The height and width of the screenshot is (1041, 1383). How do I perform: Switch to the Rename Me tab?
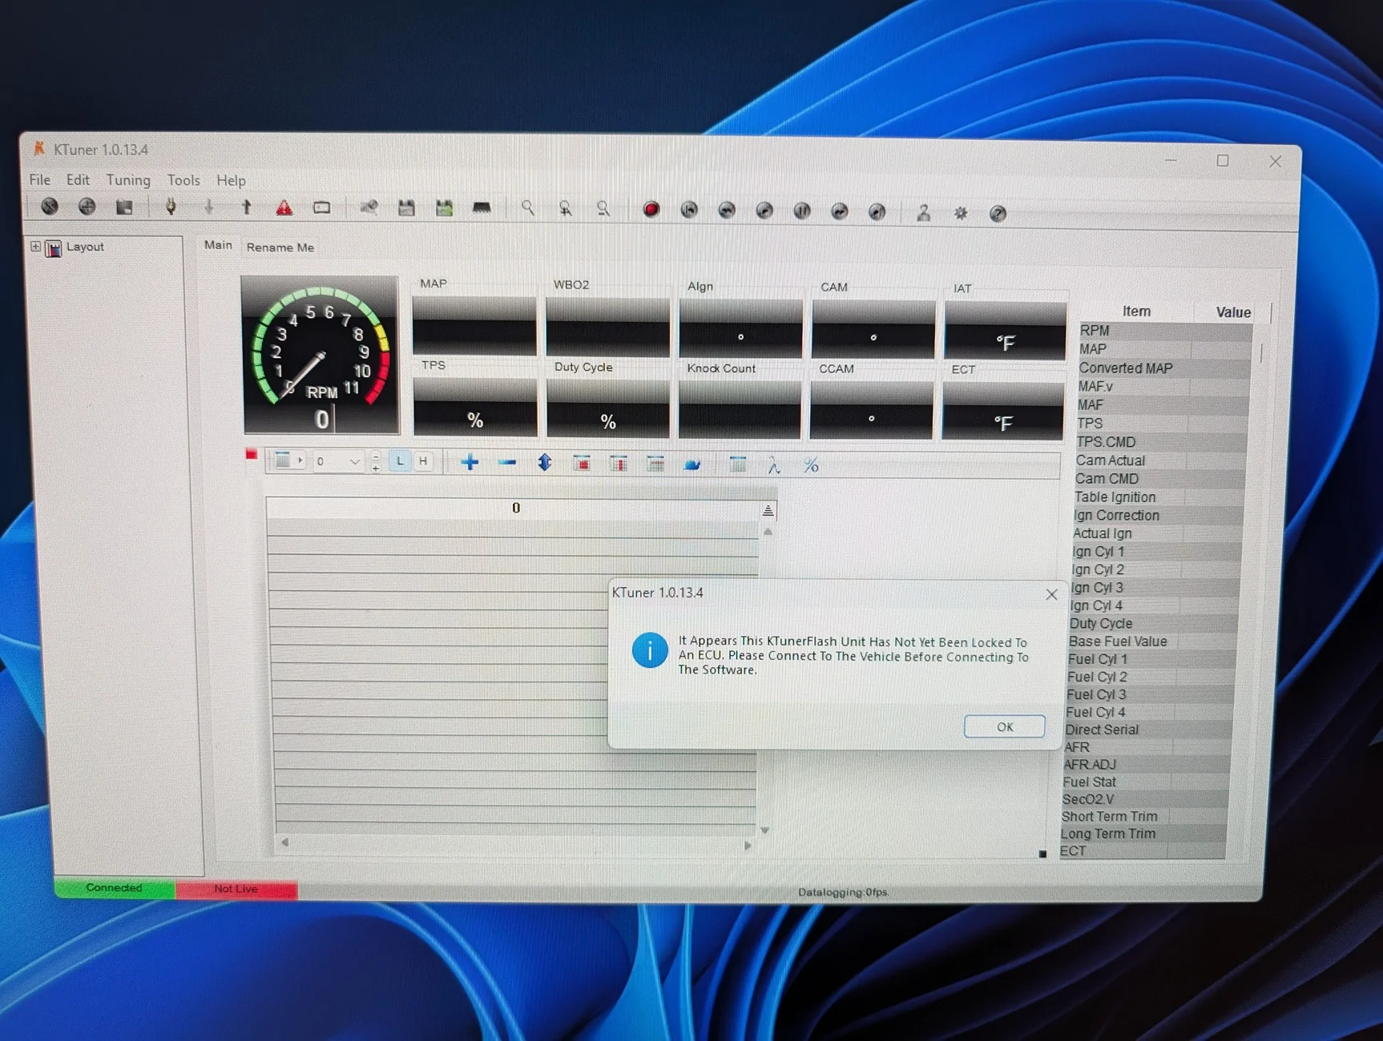point(280,247)
